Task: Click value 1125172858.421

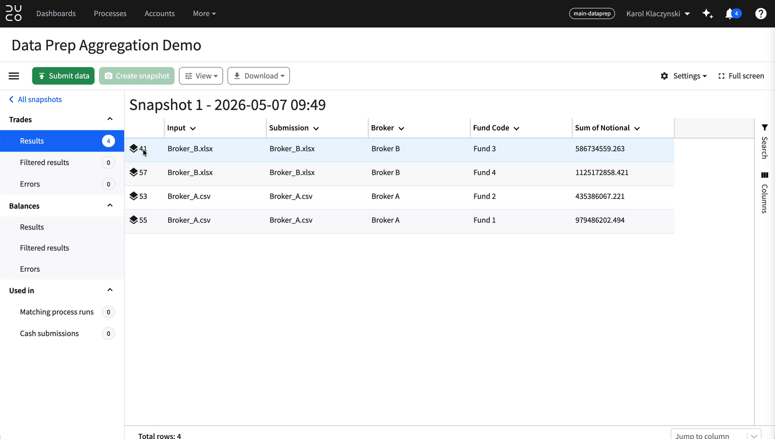Action: [x=602, y=172]
